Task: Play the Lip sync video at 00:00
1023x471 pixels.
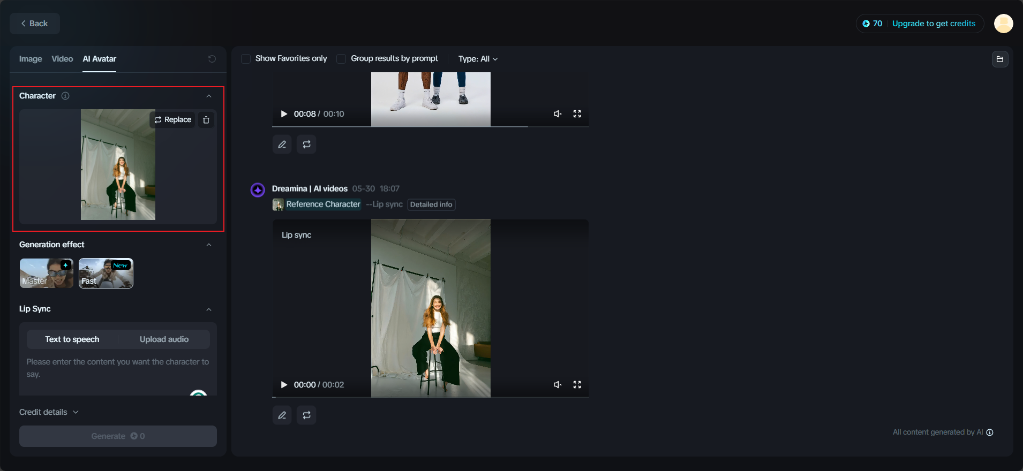Action: [284, 385]
